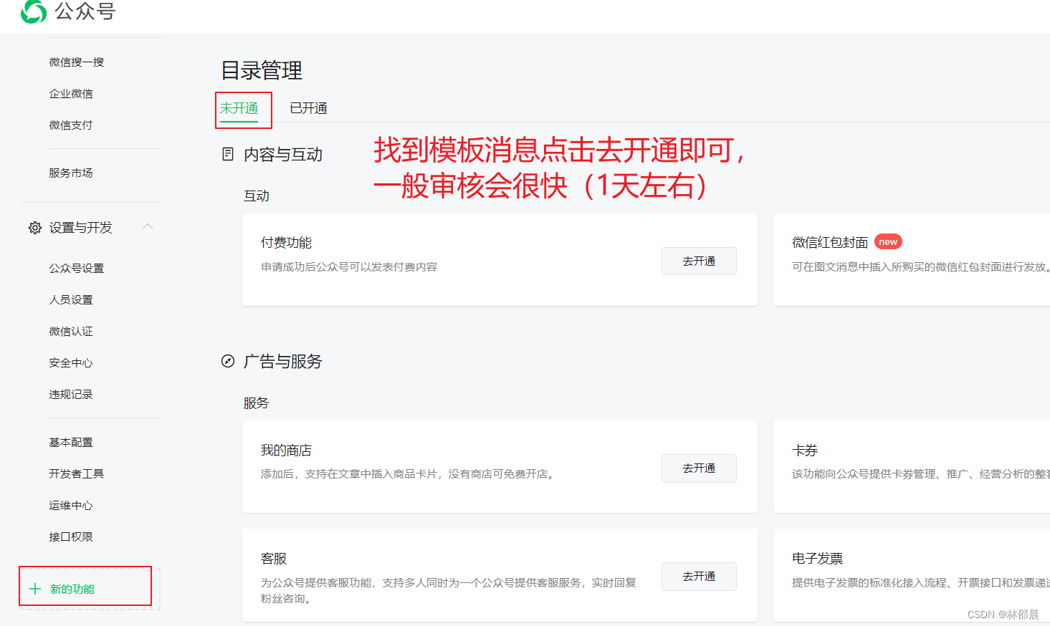Click the 互动 subsection label

click(257, 196)
